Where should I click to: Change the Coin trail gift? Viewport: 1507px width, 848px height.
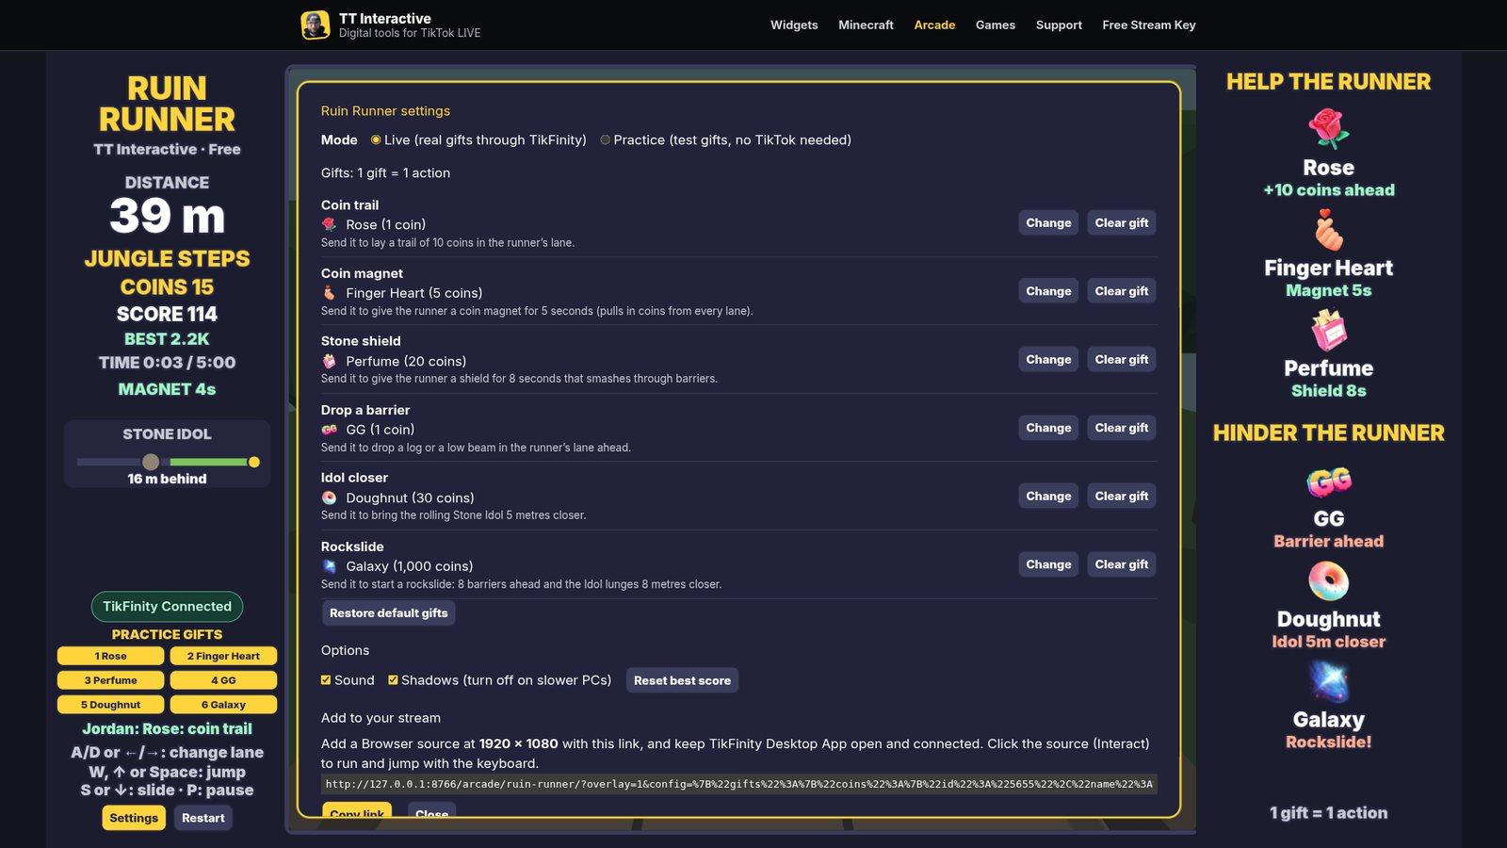click(x=1048, y=223)
